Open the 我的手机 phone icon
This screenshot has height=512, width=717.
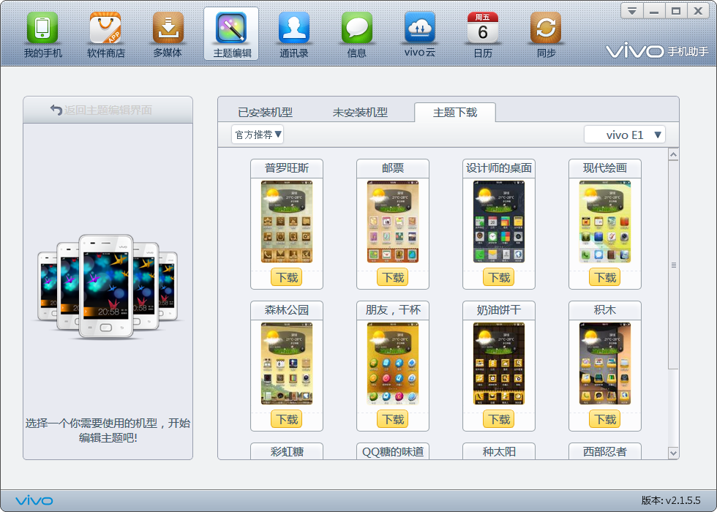[42, 29]
